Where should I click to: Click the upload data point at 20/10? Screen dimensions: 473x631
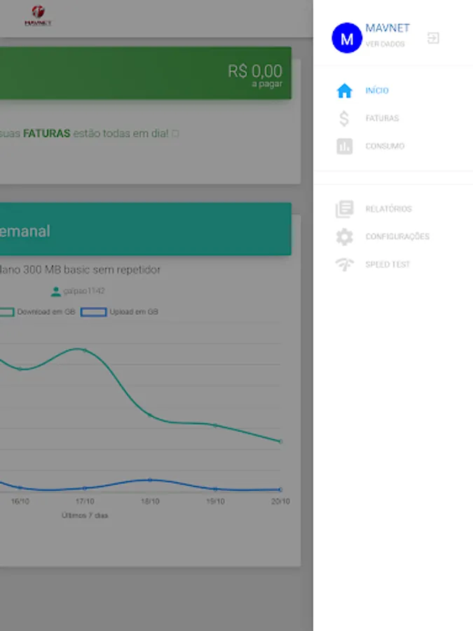(280, 489)
